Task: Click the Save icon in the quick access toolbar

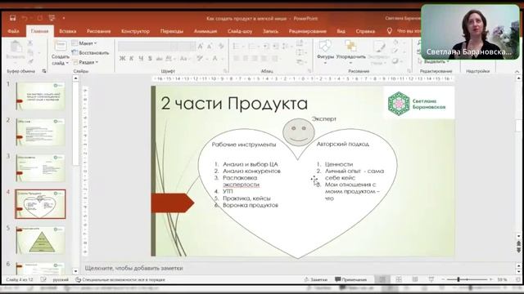Action: pyautogui.click(x=12, y=18)
